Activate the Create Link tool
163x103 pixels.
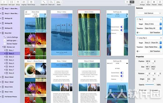click(44, 2)
